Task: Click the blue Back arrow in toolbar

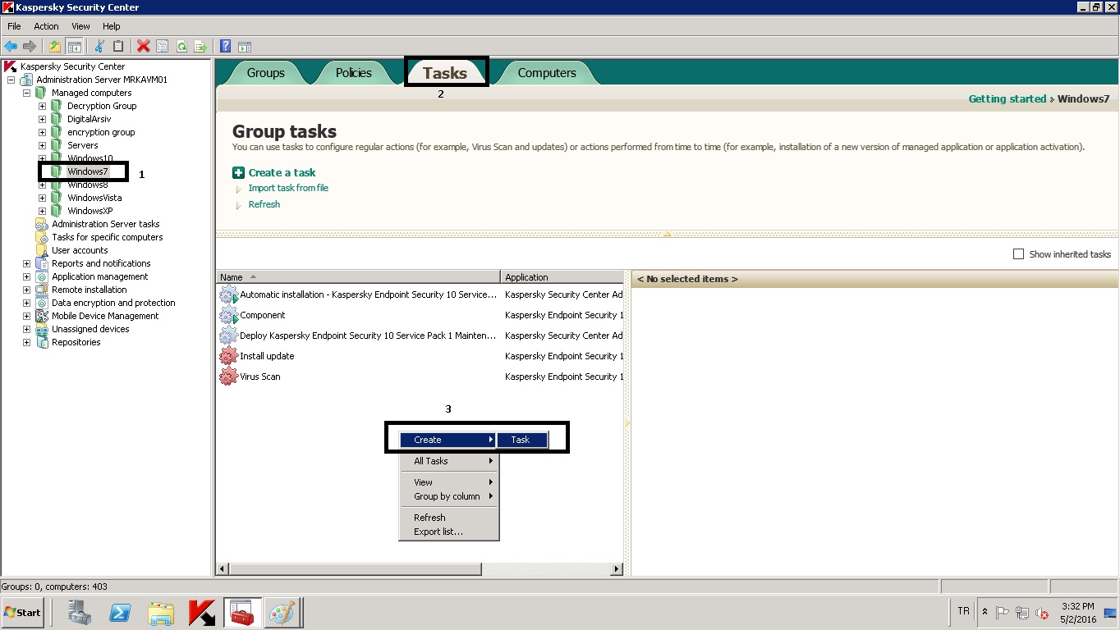Action: click(x=11, y=47)
